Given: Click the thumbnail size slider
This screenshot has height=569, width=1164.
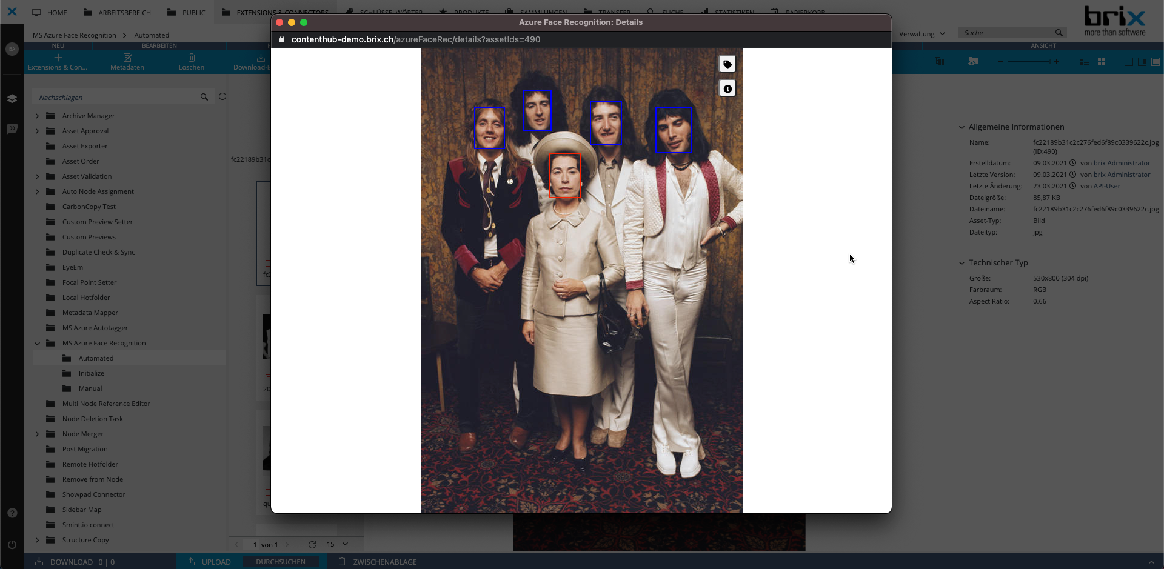Looking at the screenshot, I should pyautogui.click(x=1028, y=61).
